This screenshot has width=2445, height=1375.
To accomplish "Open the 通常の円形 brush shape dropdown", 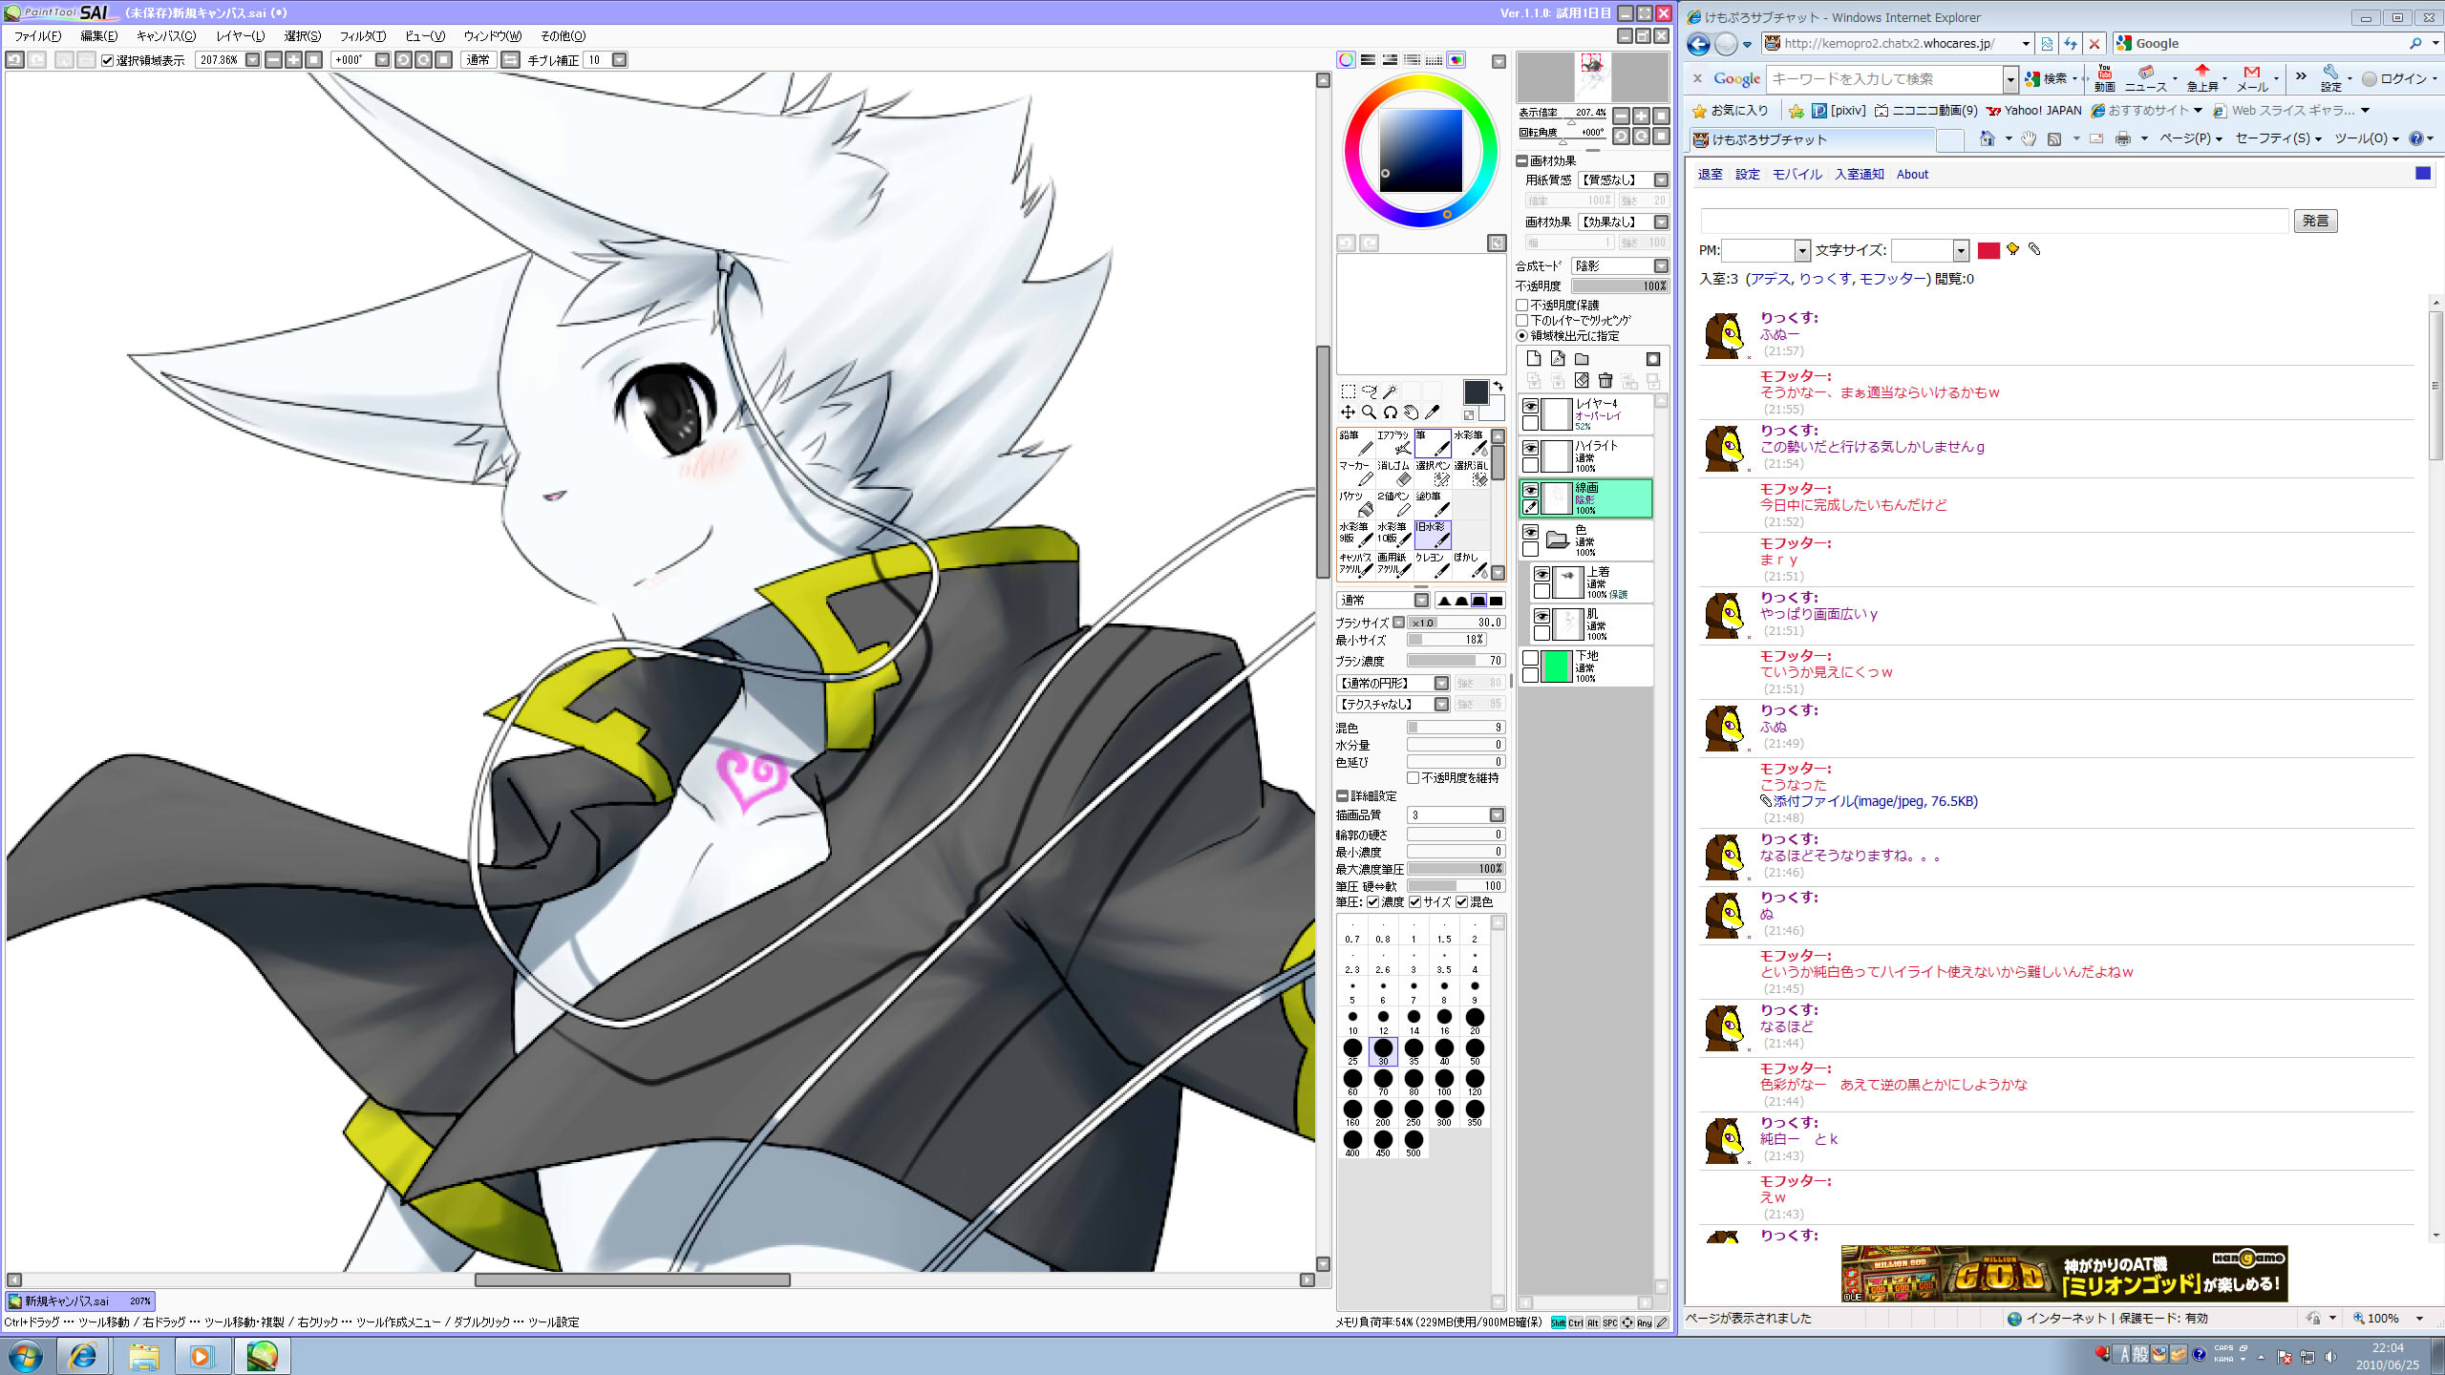I will [x=1441, y=684].
